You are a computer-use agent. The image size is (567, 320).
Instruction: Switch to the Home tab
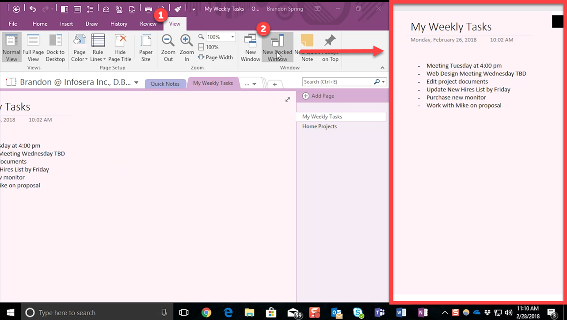click(x=40, y=24)
